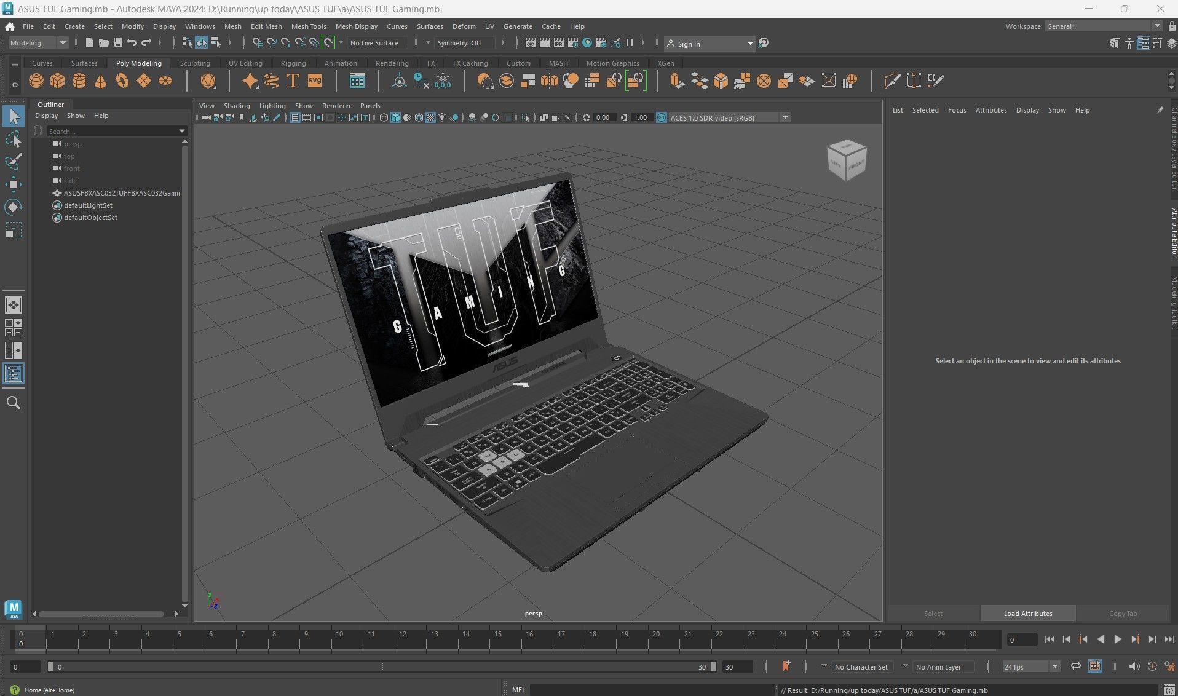The height and width of the screenshot is (696, 1178).
Task: Click the Copy Tab button
Action: [1123, 614]
